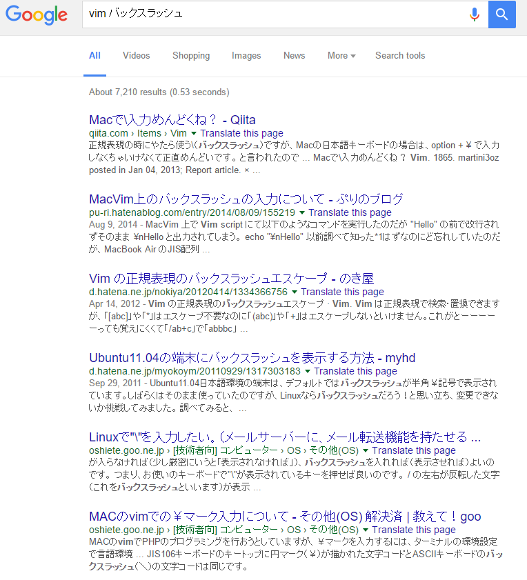This screenshot has height=580, width=527.
Task: Open the Images tab
Action: pyautogui.click(x=246, y=55)
